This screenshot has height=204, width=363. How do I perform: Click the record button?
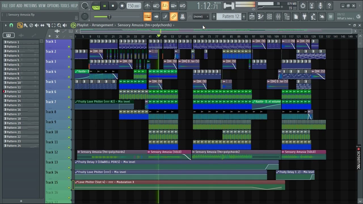[122, 6]
